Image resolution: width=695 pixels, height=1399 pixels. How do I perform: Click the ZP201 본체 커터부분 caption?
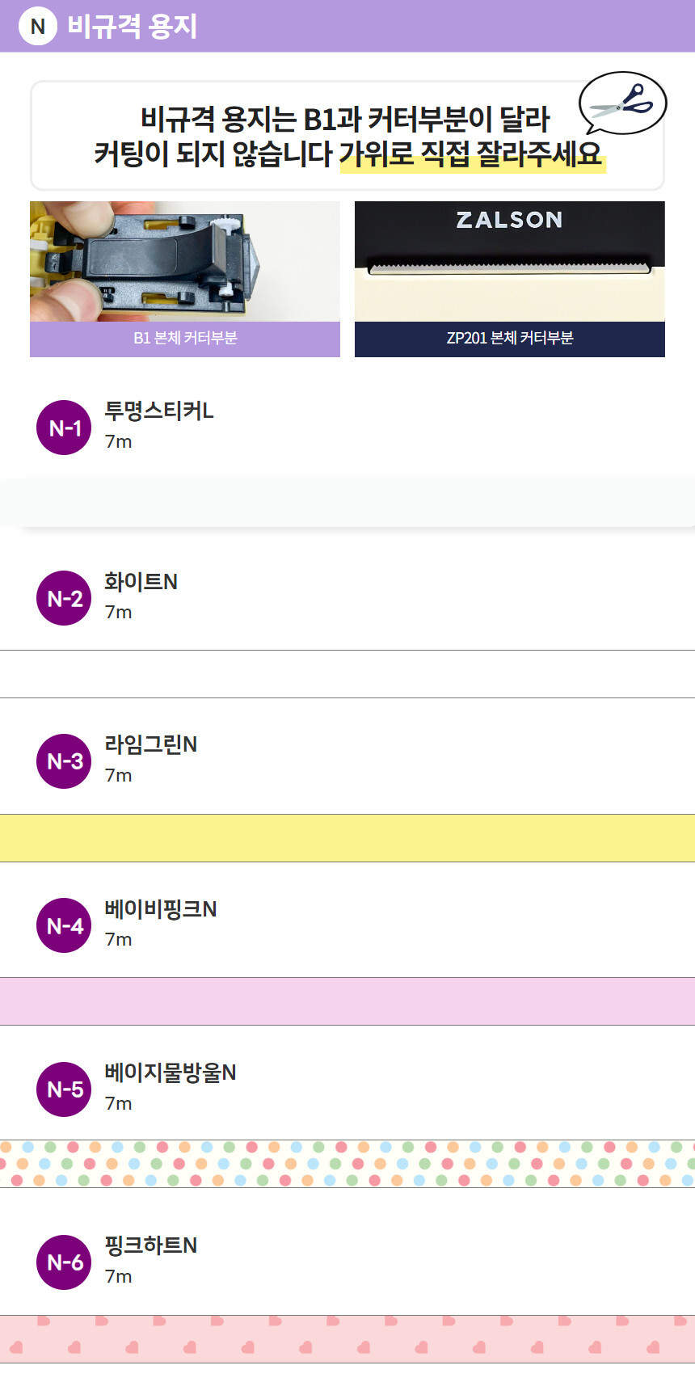(x=509, y=339)
